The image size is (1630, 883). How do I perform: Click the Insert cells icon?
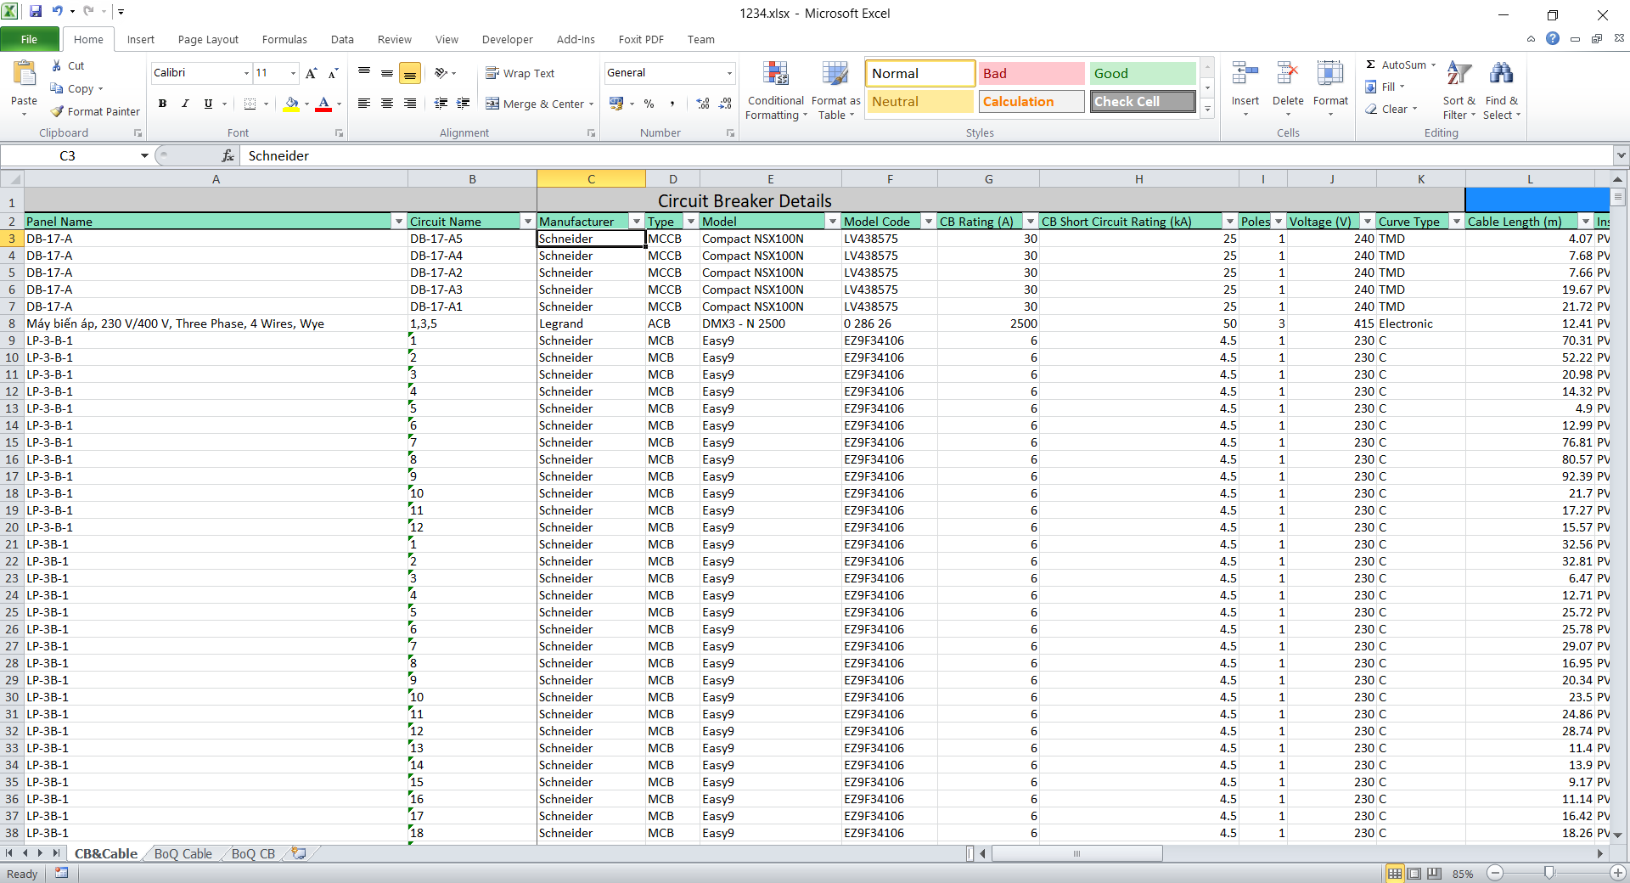1245,74
